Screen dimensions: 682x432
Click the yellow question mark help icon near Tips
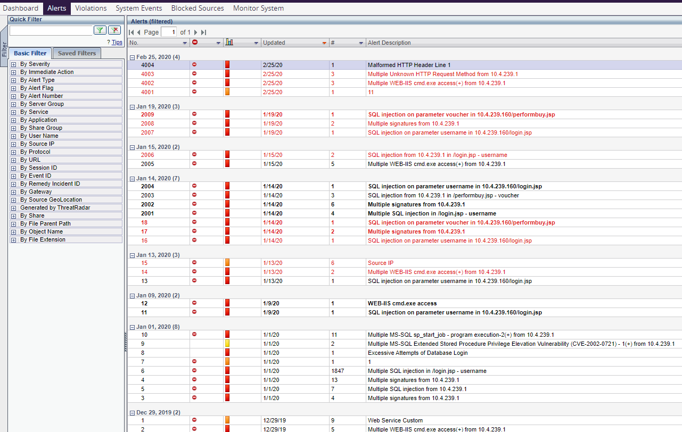click(109, 42)
